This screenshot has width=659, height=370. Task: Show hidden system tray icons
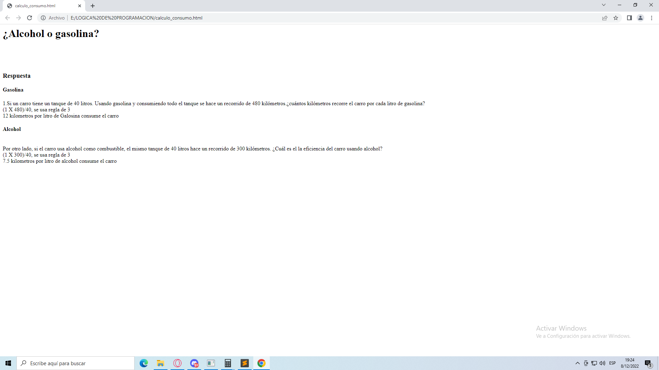[x=577, y=363]
